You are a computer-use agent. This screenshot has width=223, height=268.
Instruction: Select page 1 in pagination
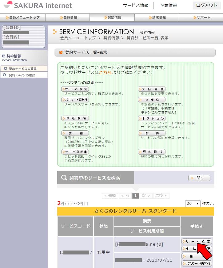pyautogui.click(x=136, y=196)
